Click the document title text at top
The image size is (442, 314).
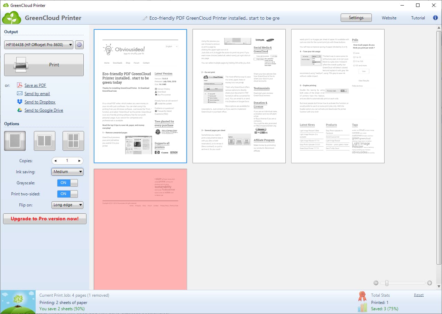(214, 18)
